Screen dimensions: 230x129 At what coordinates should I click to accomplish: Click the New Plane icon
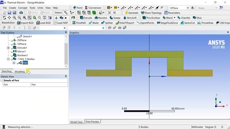click(x=193, y=8)
